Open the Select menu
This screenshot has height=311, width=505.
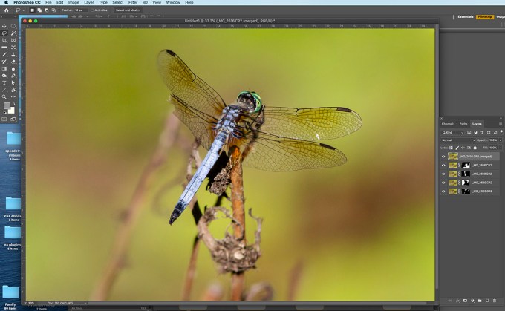tap(118, 2)
